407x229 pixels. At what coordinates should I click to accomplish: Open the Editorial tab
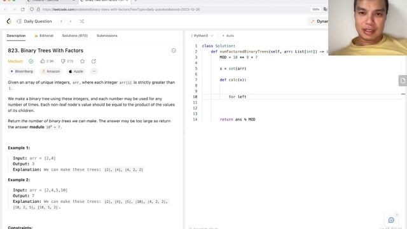point(44,36)
